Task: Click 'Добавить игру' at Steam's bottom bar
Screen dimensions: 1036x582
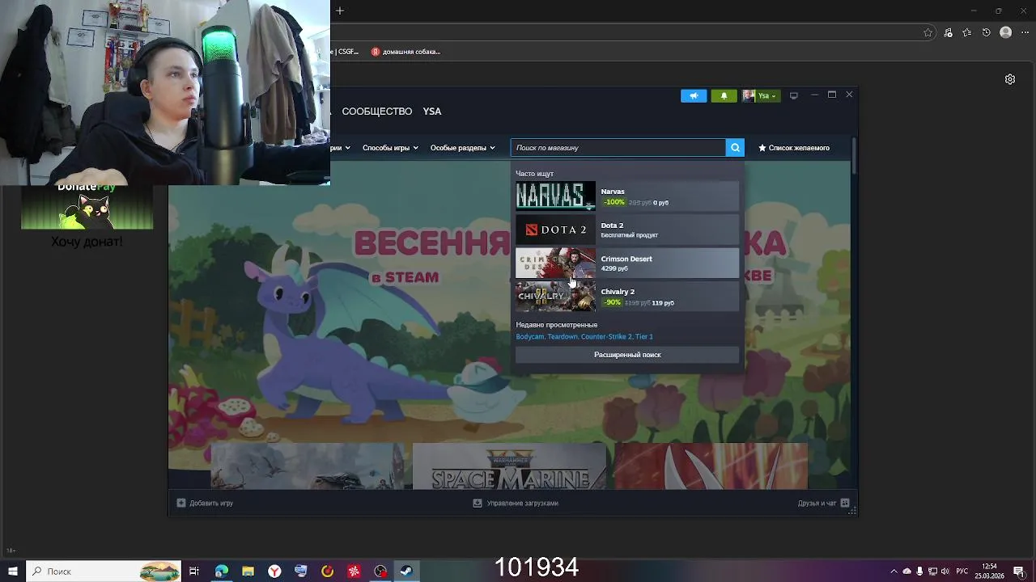Action: pyautogui.click(x=205, y=503)
